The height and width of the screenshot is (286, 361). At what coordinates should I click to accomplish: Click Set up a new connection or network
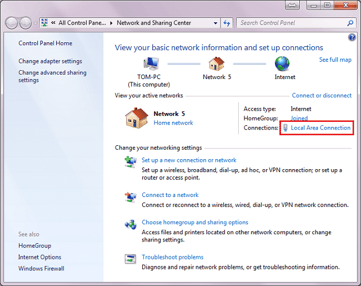[189, 160]
